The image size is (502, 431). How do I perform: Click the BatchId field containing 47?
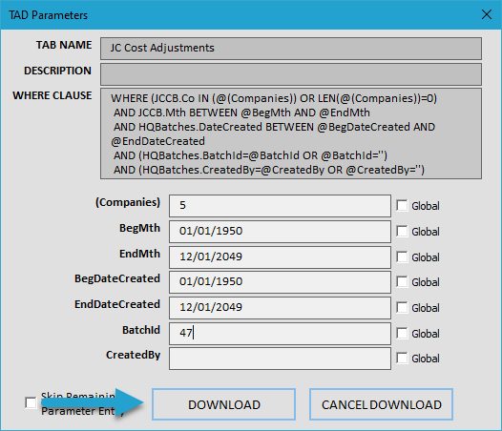tap(281, 334)
